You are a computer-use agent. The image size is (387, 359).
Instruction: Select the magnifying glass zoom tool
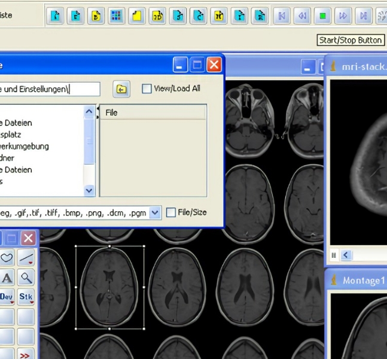pyautogui.click(x=26, y=278)
